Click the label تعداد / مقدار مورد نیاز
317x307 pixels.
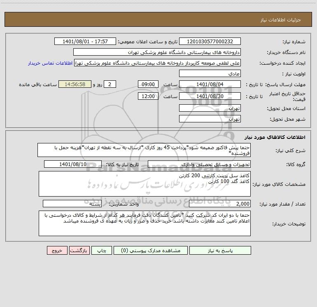coord(282,204)
